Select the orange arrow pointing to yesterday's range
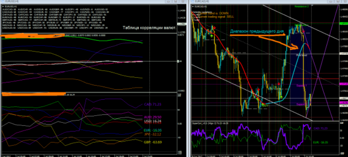The width and height of the screenshot is (348, 157). point(278,42)
